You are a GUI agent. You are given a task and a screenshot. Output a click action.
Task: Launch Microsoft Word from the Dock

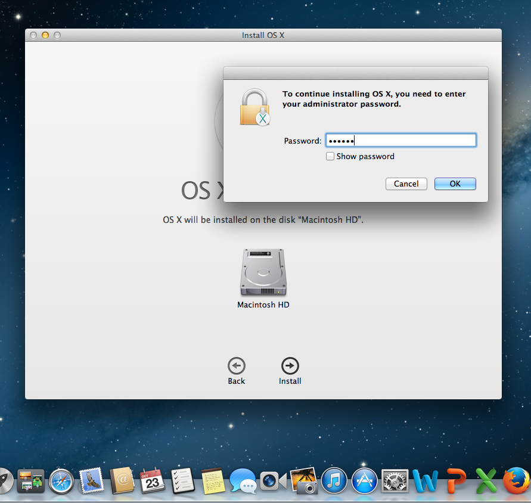tap(425, 481)
